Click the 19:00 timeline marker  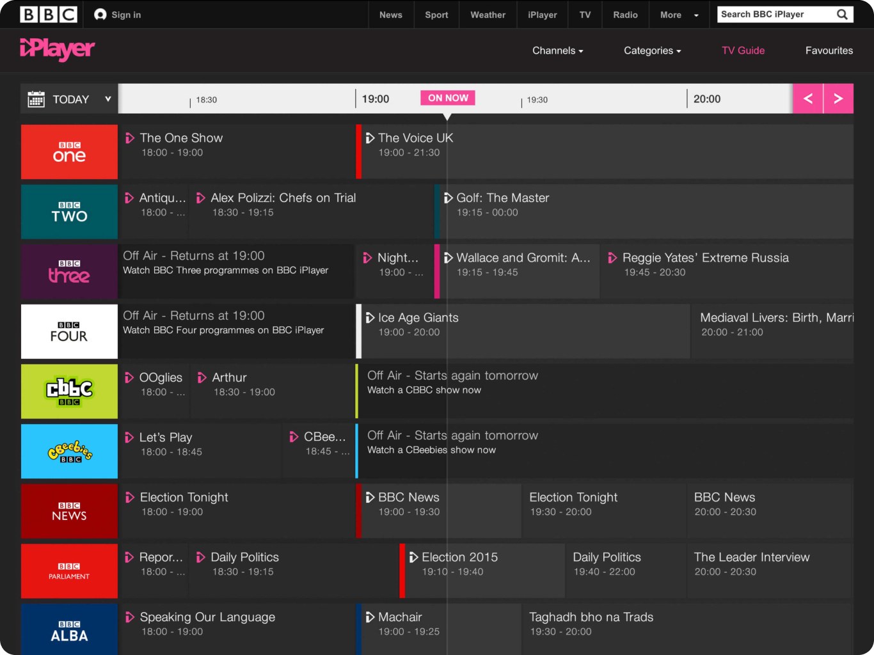[376, 99]
